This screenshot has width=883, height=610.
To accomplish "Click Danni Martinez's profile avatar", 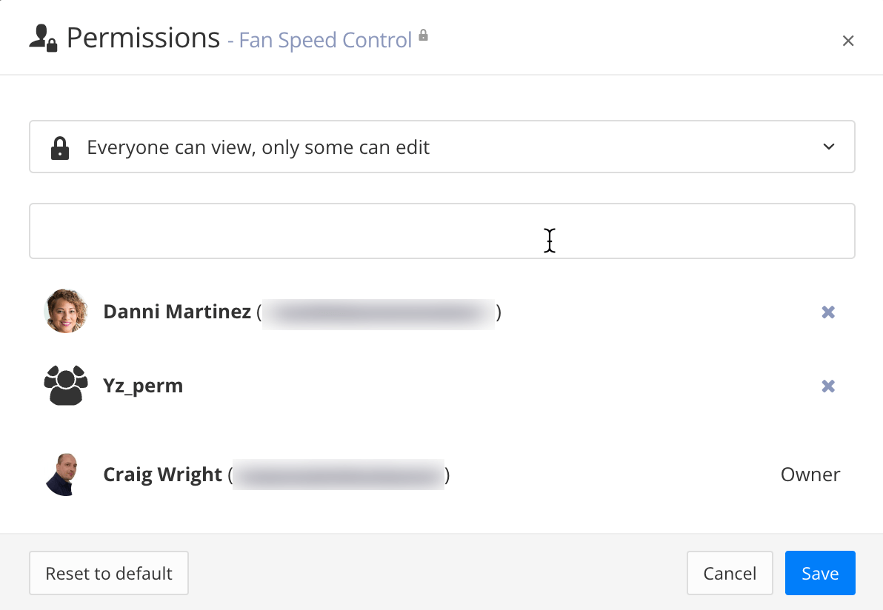I will click(x=66, y=312).
